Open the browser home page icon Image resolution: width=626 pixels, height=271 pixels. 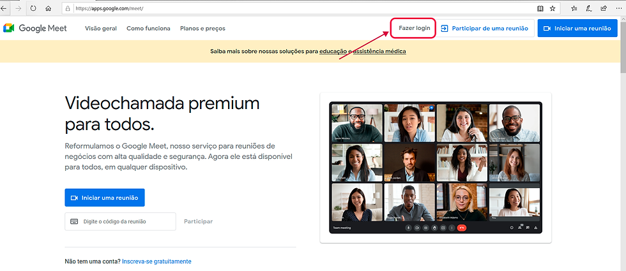49,8
